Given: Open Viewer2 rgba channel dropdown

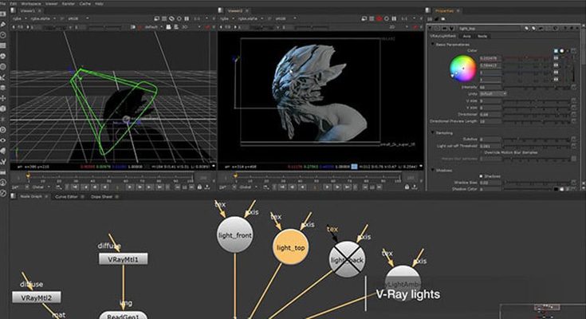Looking at the screenshot, I should 226,18.
